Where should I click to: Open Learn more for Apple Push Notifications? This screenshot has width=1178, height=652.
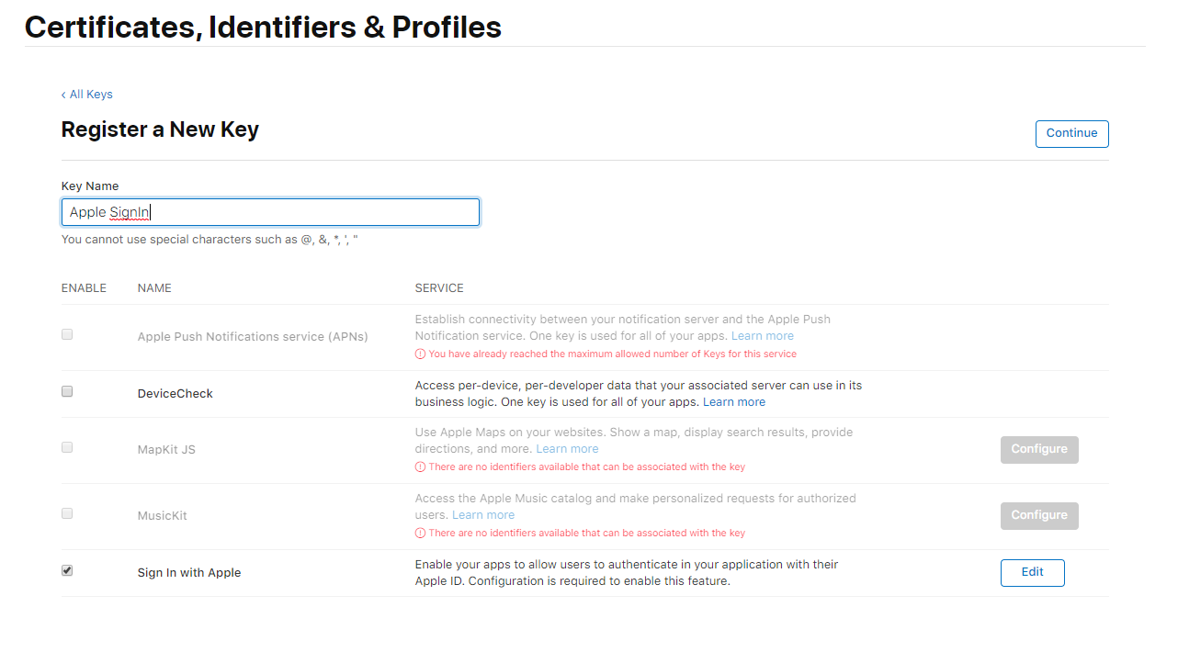(763, 335)
